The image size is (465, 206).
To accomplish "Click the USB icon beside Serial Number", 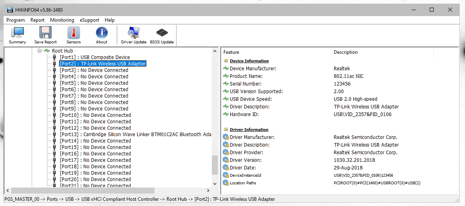I will pos(226,84).
